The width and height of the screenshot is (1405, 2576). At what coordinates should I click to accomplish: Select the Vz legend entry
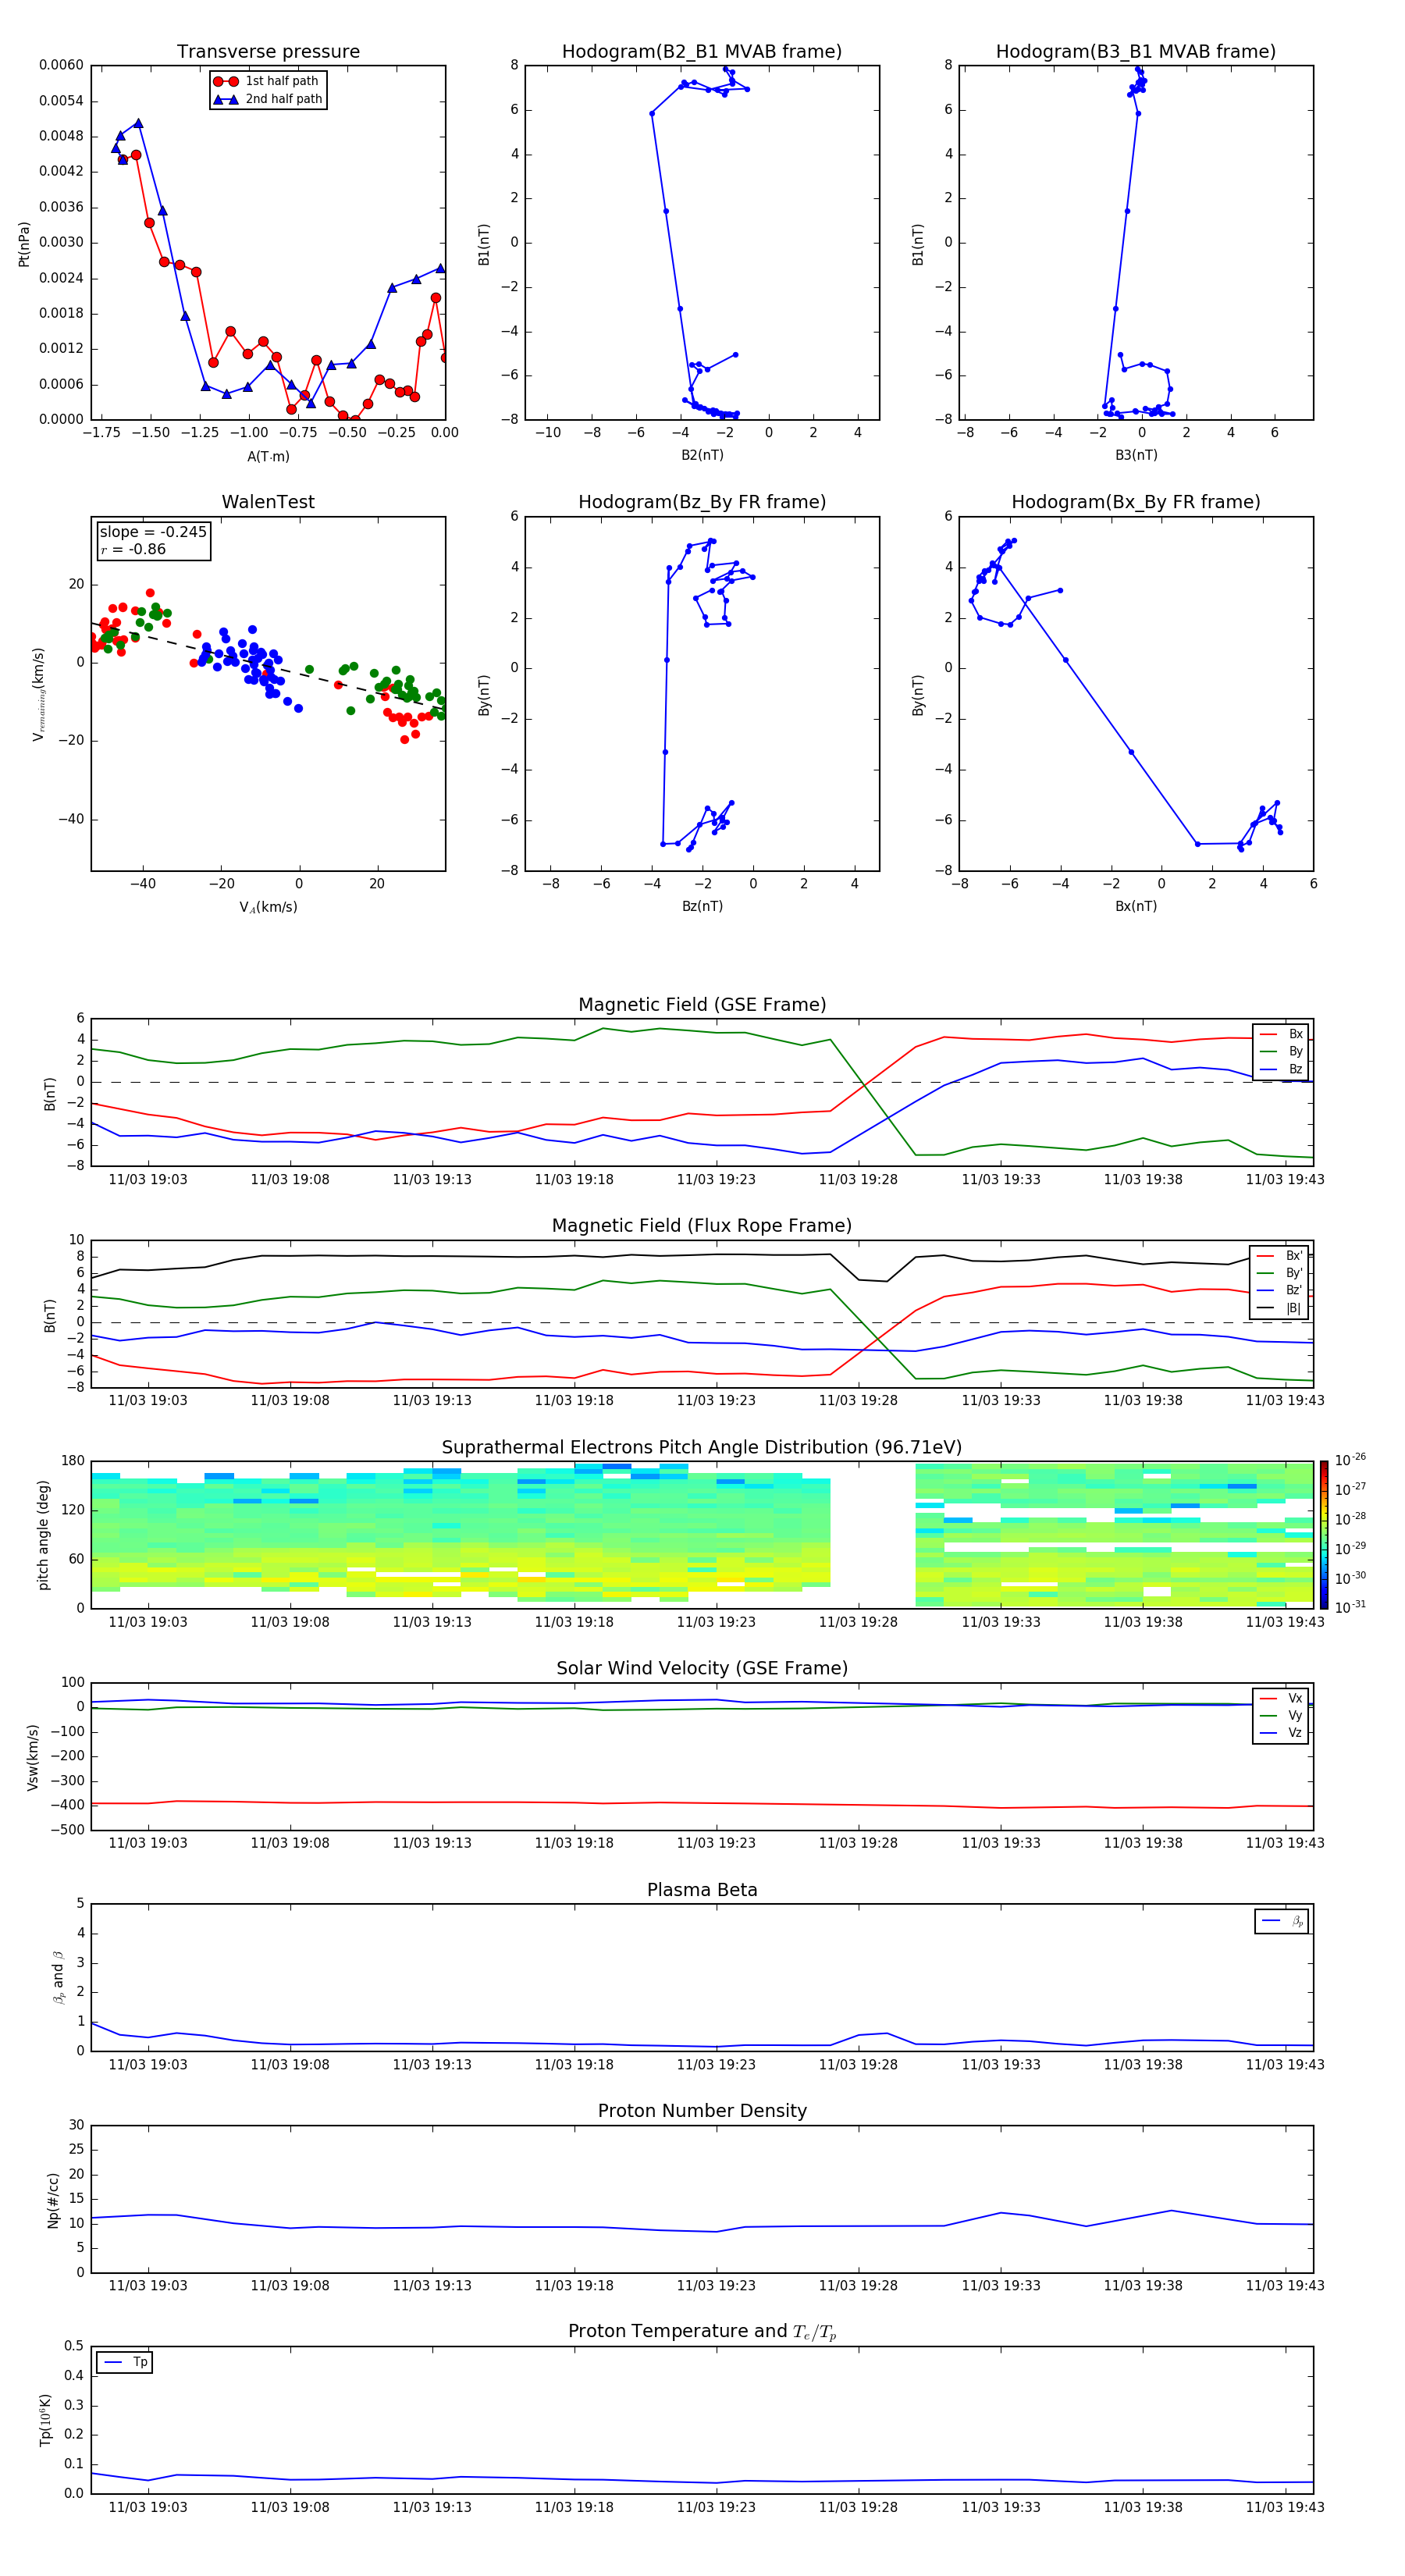coord(1281,1733)
